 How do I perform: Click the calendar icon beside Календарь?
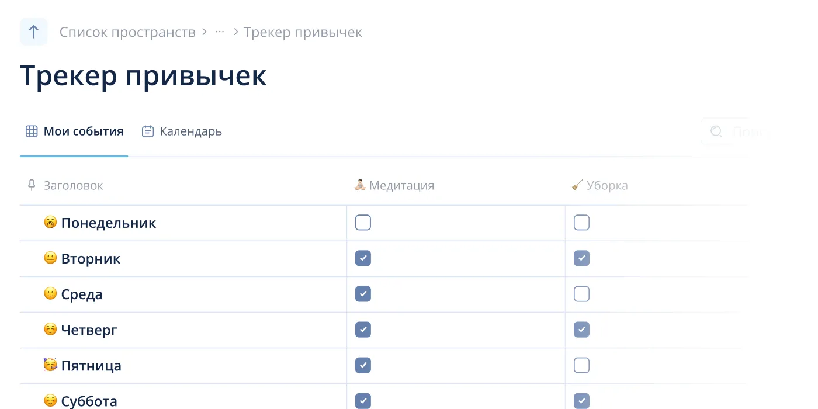point(148,131)
